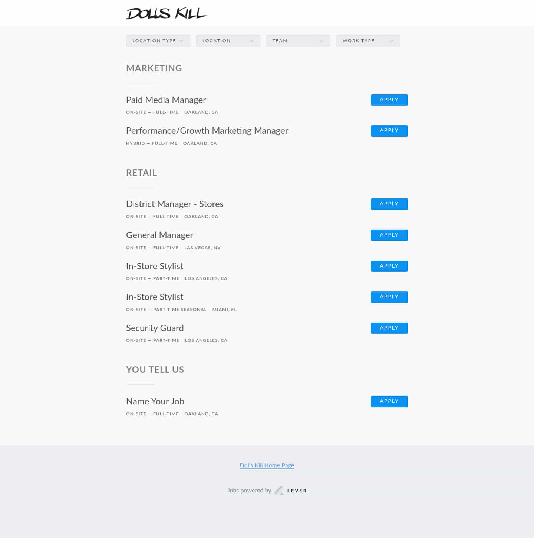The image size is (534, 538).
Task: Select the General Manager job title
Action: coord(159,235)
